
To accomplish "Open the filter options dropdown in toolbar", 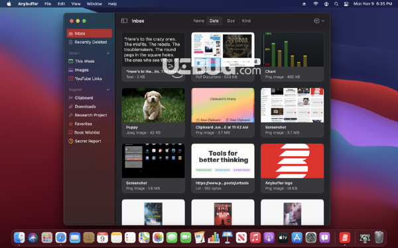I will coord(319,21).
